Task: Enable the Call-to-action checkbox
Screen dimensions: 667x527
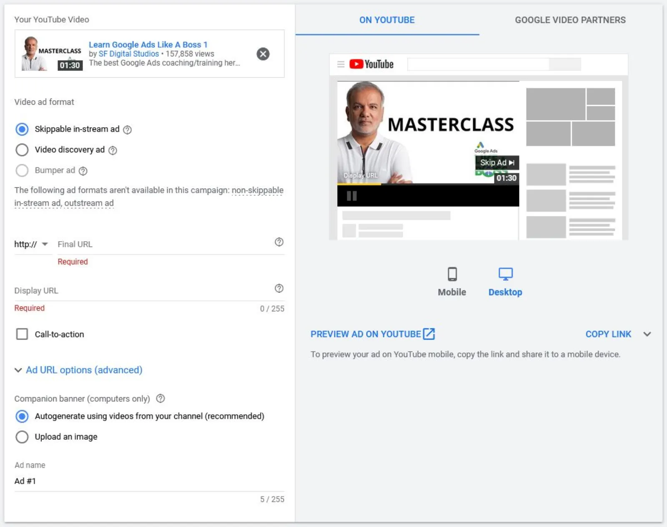Action: (22, 334)
